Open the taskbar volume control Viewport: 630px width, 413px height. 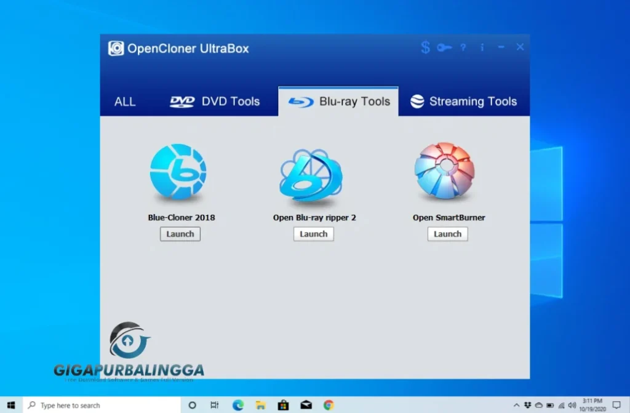[x=572, y=405]
